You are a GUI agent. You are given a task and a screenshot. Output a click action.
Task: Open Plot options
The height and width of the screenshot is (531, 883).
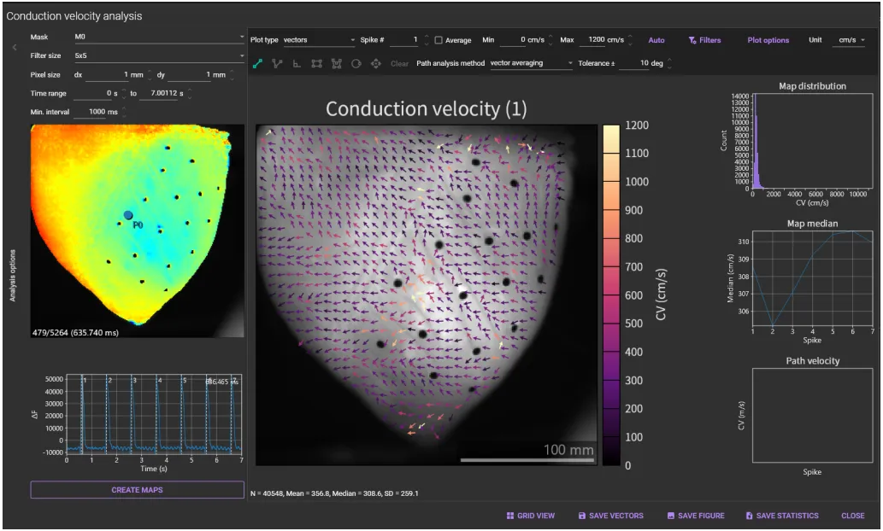pyautogui.click(x=768, y=40)
